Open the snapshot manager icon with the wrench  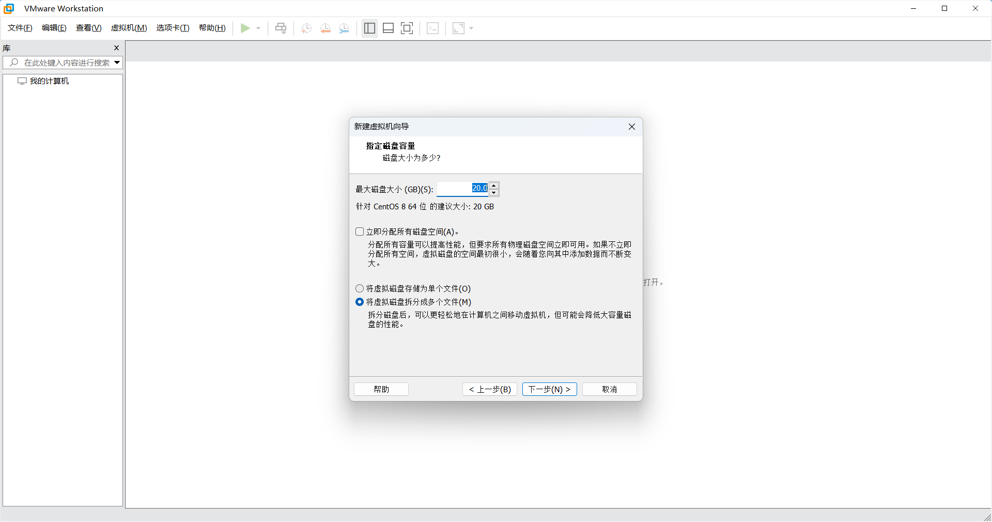[344, 28]
